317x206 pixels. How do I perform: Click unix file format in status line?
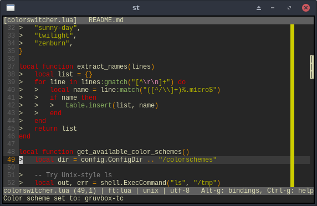click(x=151, y=190)
